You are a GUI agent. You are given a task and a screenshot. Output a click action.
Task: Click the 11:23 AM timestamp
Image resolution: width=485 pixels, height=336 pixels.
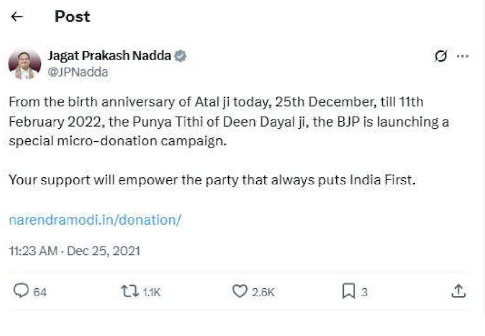pyautogui.click(x=34, y=251)
